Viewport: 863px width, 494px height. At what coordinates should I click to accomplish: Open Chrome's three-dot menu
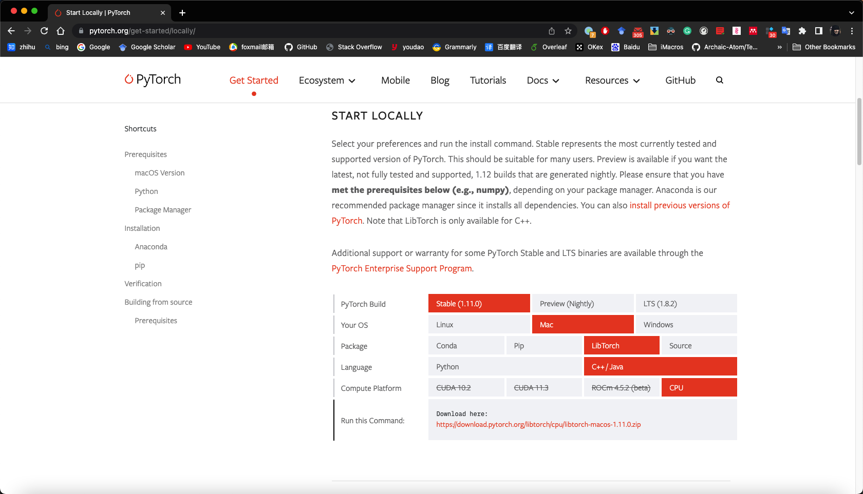[x=852, y=31]
